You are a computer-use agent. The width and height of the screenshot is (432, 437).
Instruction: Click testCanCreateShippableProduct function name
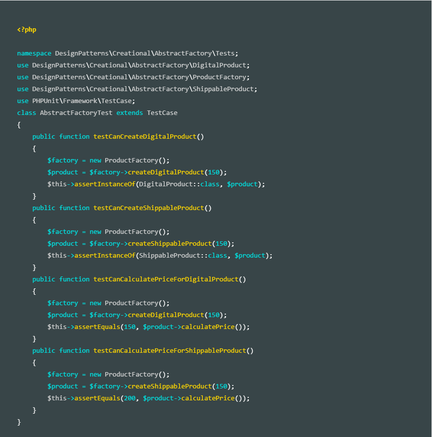[x=149, y=208]
